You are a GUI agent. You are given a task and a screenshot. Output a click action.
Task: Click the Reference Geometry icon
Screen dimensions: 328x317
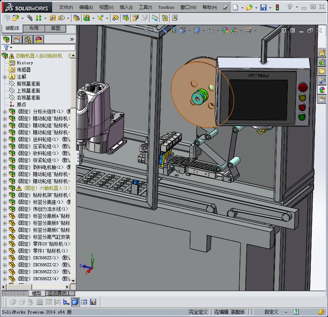pos(100,18)
